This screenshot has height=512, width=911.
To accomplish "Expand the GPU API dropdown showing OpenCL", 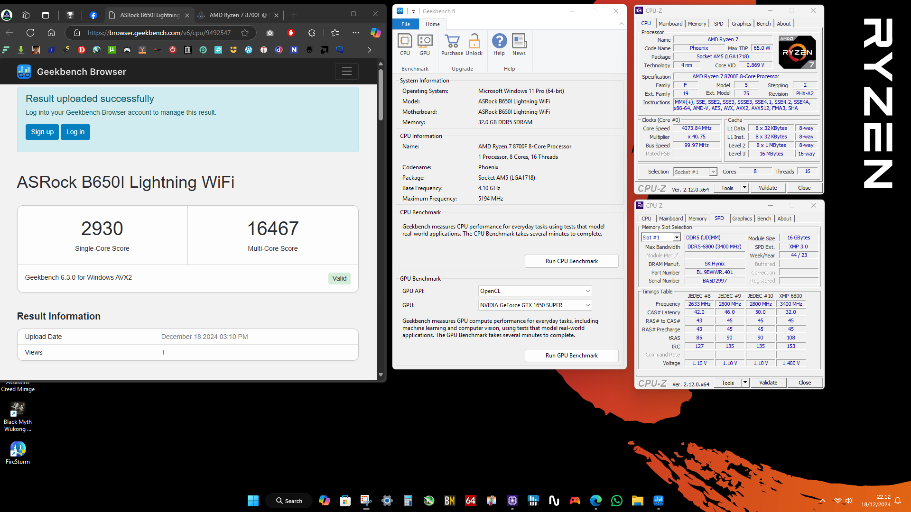I will pos(535,291).
